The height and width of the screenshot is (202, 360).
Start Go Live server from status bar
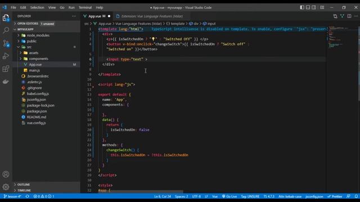(229, 196)
